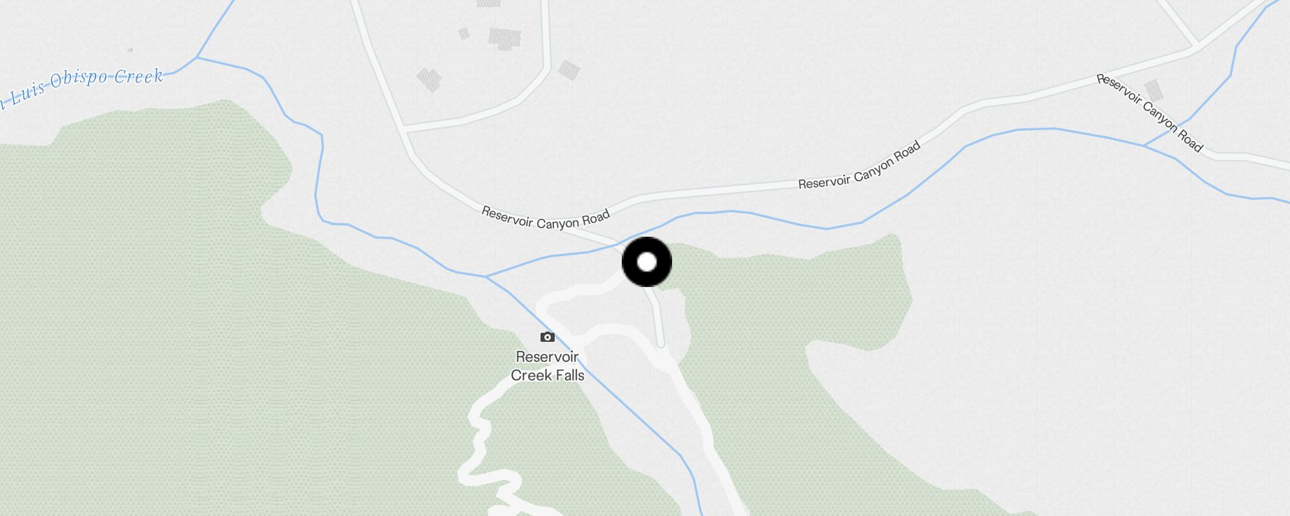Viewport: 1290px width, 516px height.
Task: Click the hatched building cut off at top edge
Action: [x=489, y=3]
